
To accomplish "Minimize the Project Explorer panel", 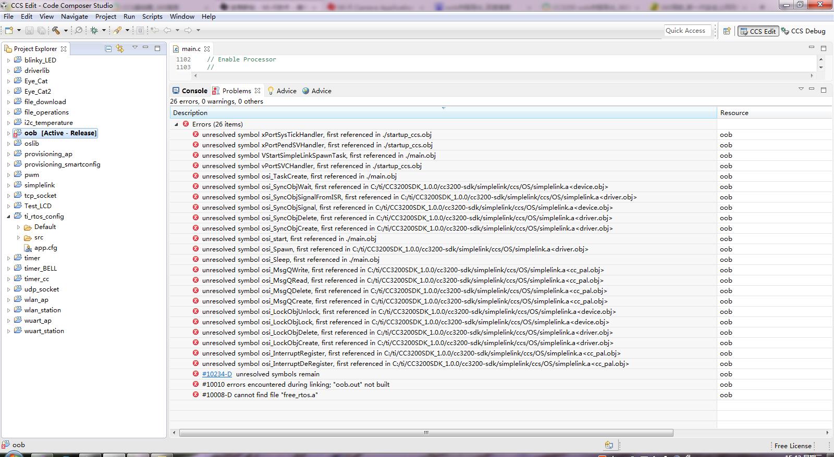I will click(x=145, y=47).
